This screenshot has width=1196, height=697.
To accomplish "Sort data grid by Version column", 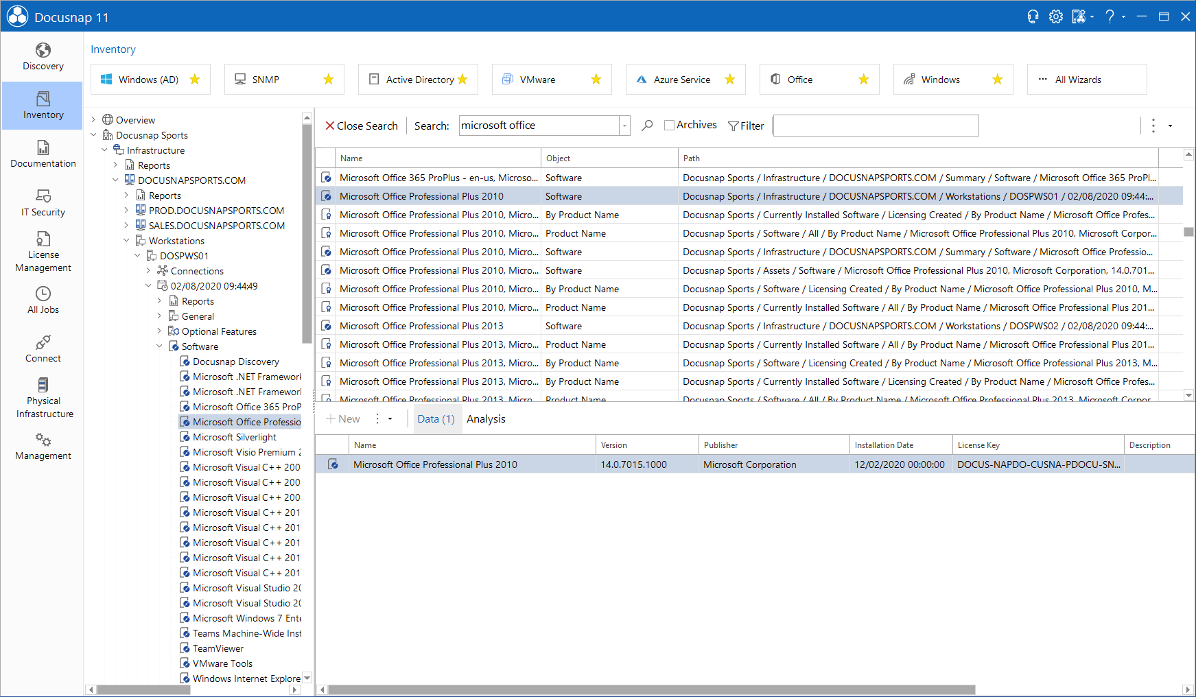I will [647, 445].
